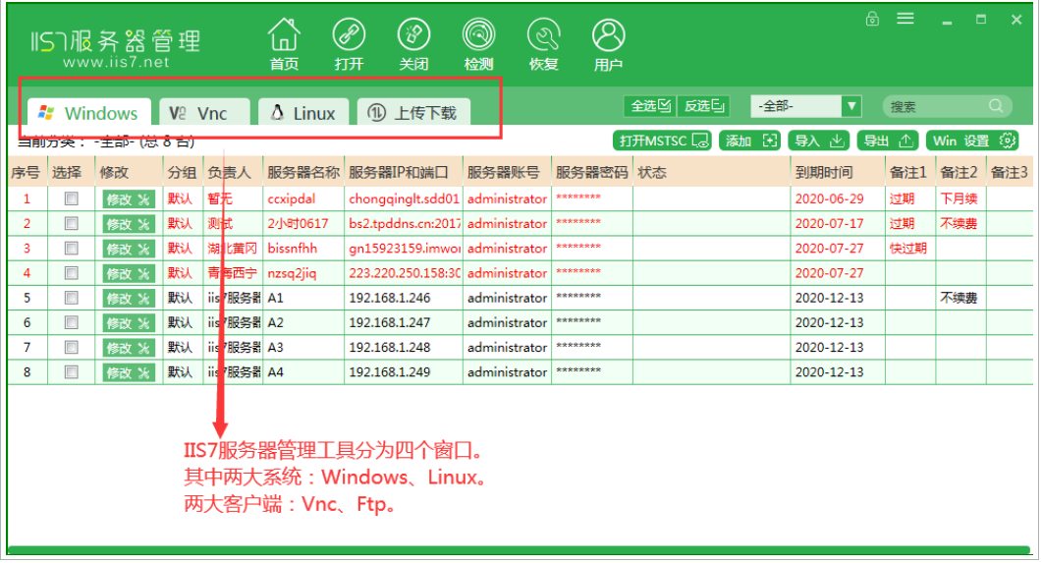Click 修改 button in 2小时0617 row

(129, 224)
